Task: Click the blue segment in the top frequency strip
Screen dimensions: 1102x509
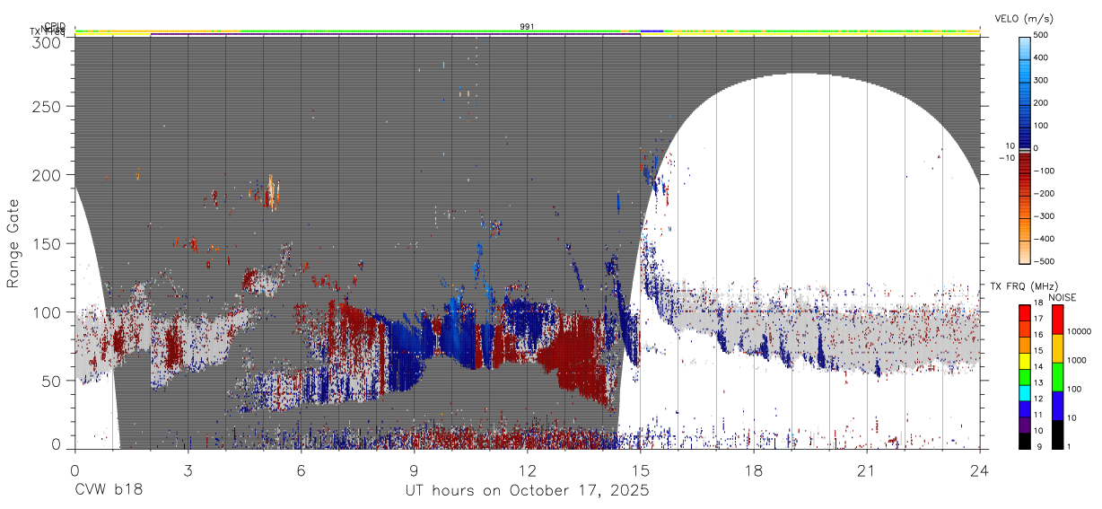Action: (x=652, y=31)
